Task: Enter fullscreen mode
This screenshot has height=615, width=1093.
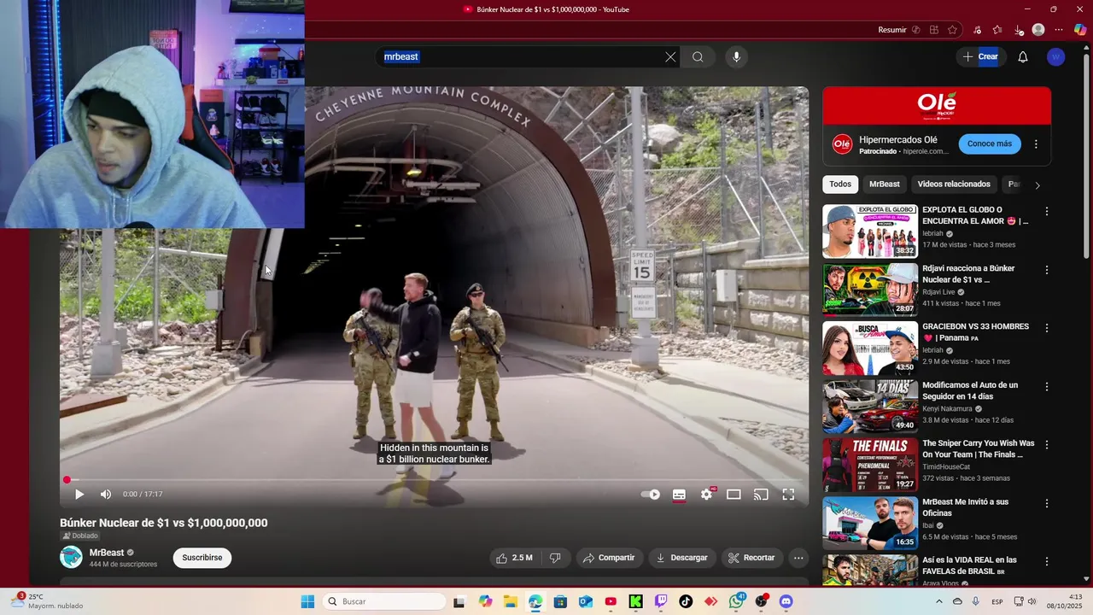Action: tap(788, 494)
